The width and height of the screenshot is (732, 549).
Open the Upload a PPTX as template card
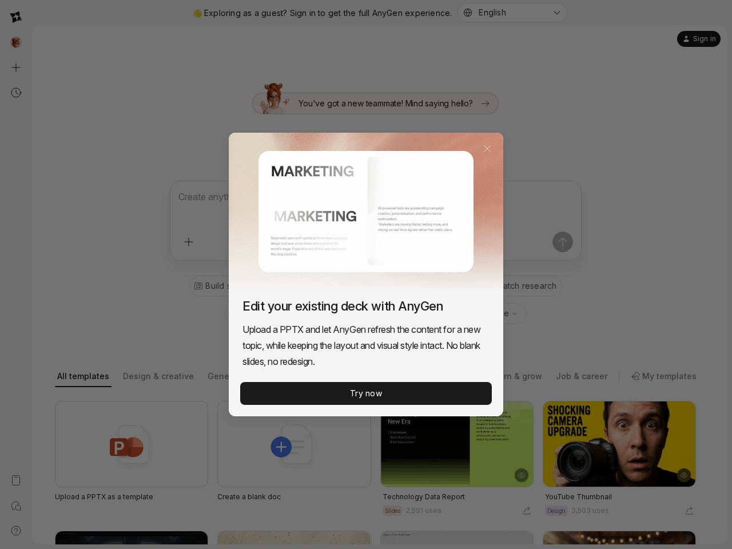pos(132,444)
